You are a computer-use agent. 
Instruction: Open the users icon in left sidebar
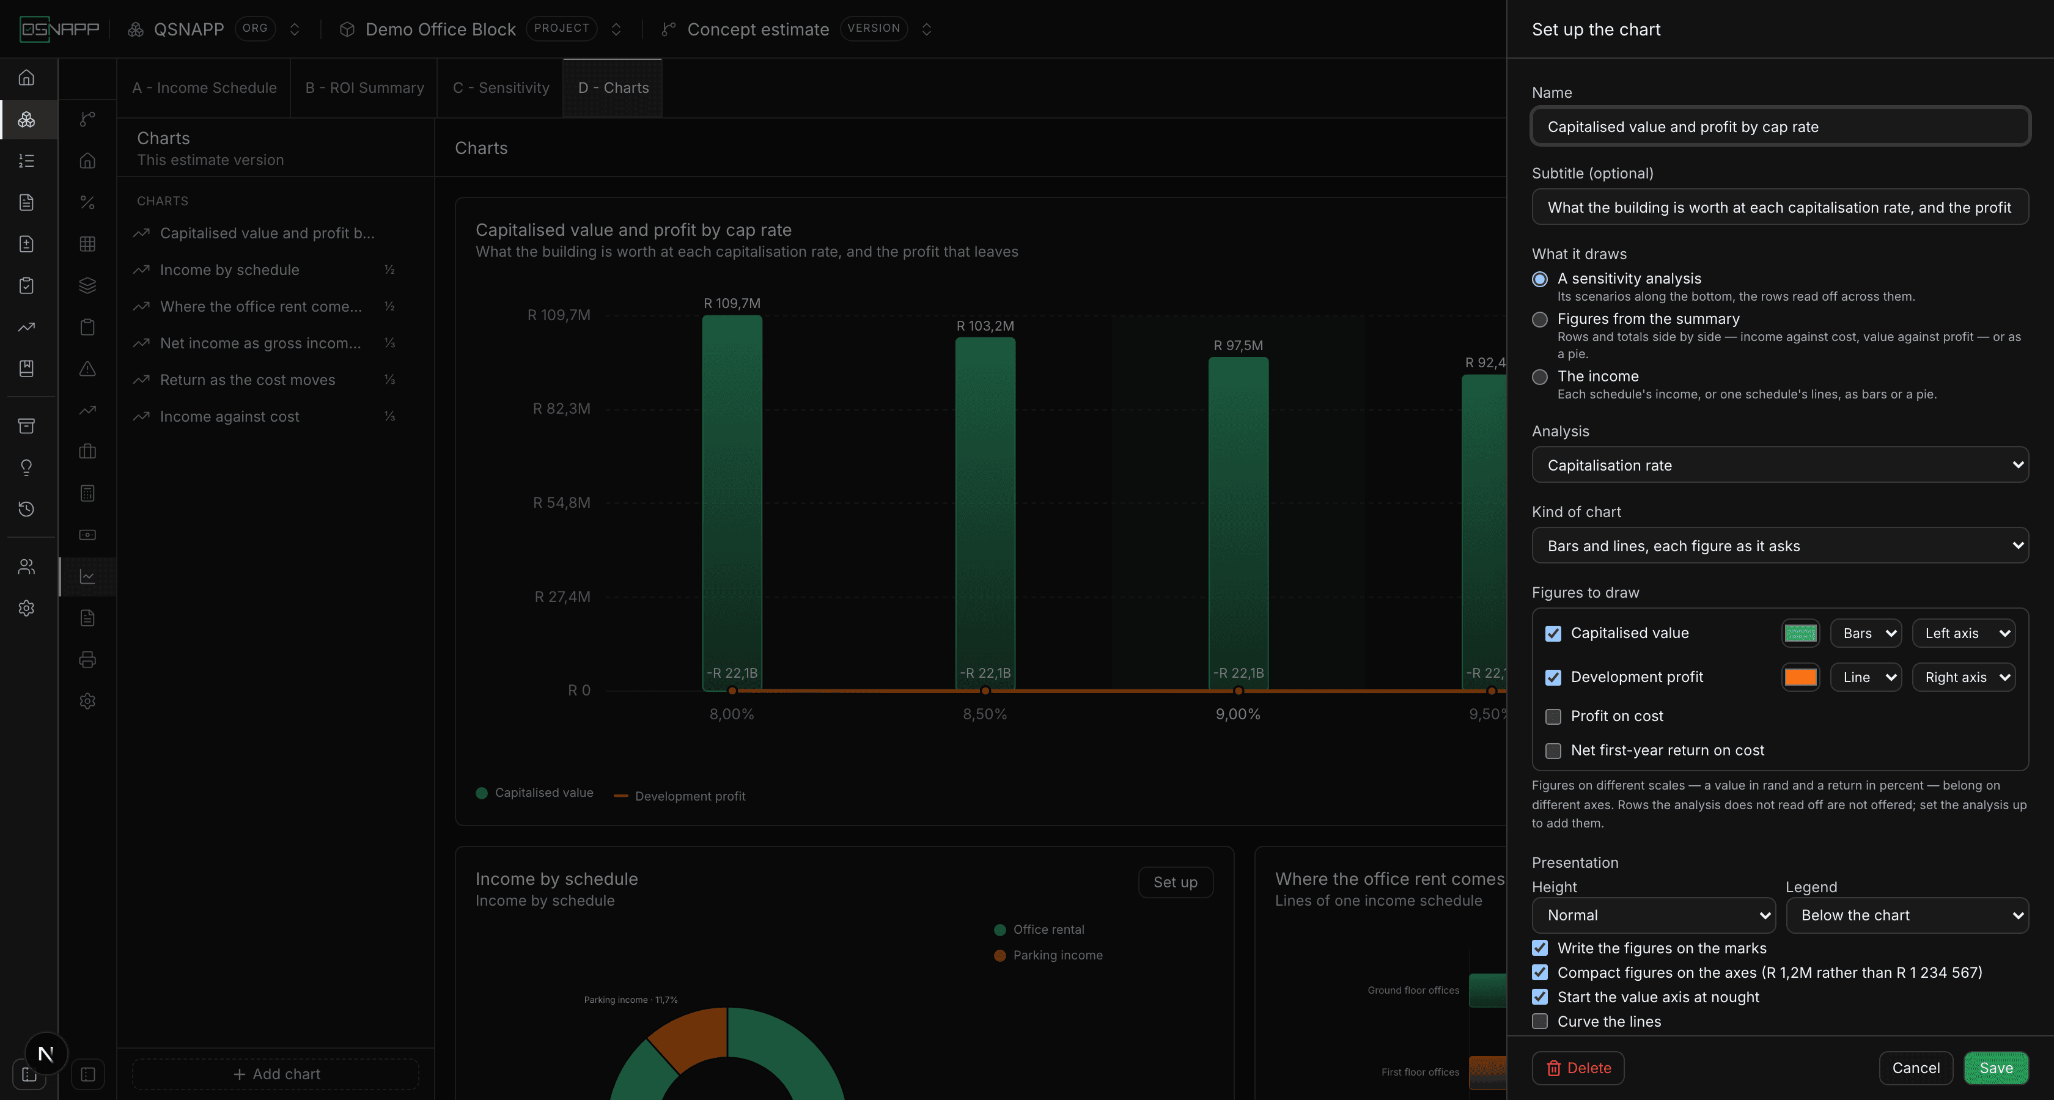tap(26, 566)
